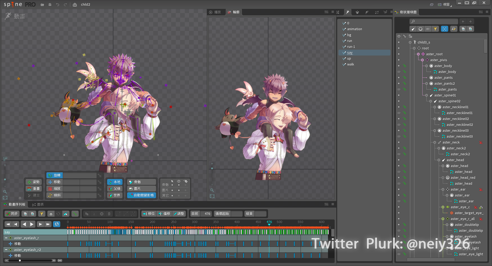Switch to 圖表 graph tab
The height and width of the screenshot is (266, 492).
coord(38,205)
